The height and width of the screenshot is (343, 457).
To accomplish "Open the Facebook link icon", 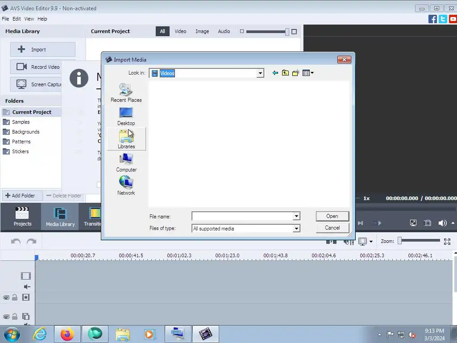I will pyautogui.click(x=432, y=19).
